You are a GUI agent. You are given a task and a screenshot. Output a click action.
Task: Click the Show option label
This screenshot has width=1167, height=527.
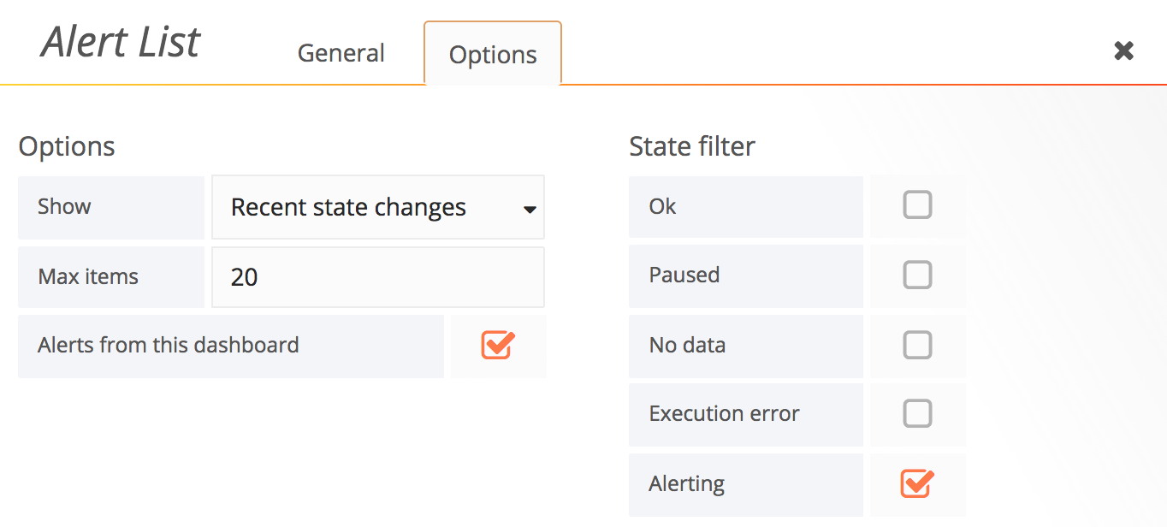64,206
